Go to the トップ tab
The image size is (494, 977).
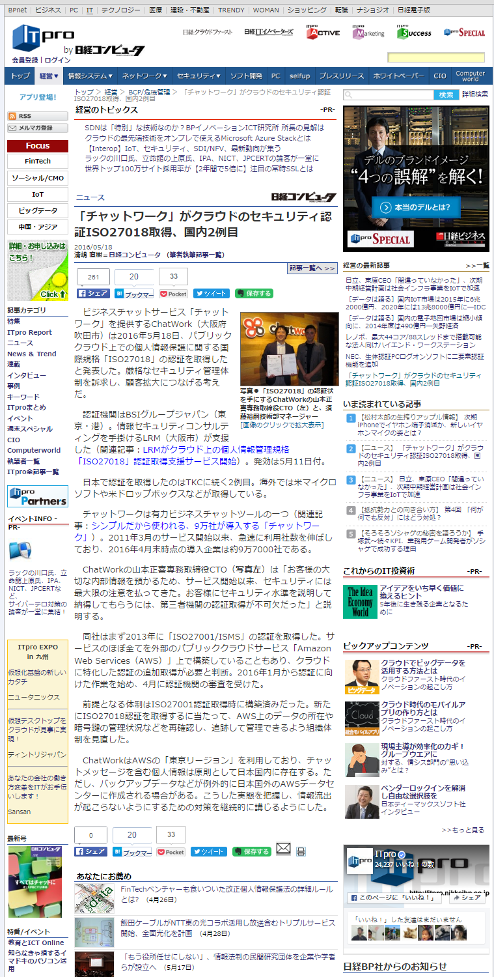[20, 76]
